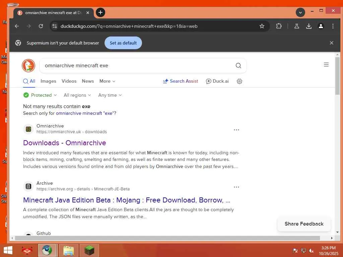The height and width of the screenshot is (257, 343).
Task: Click the Archive site favicon
Action: click(28, 186)
